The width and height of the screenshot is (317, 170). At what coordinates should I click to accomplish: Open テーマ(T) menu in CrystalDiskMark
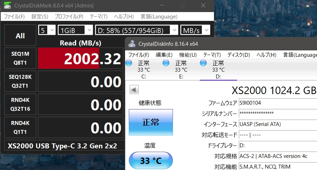(x=99, y=17)
